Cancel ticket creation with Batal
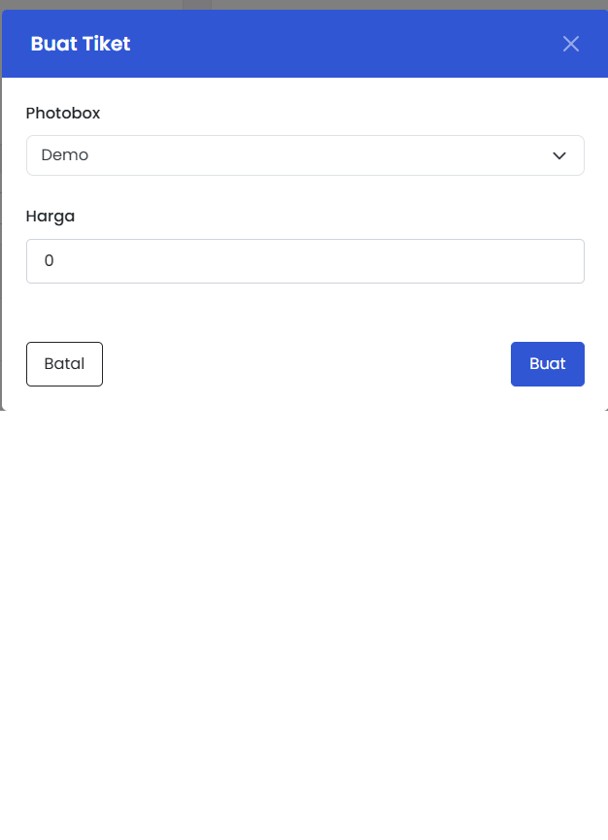Image resolution: width=608 pixels, height=840 pixels. point(64,364)
